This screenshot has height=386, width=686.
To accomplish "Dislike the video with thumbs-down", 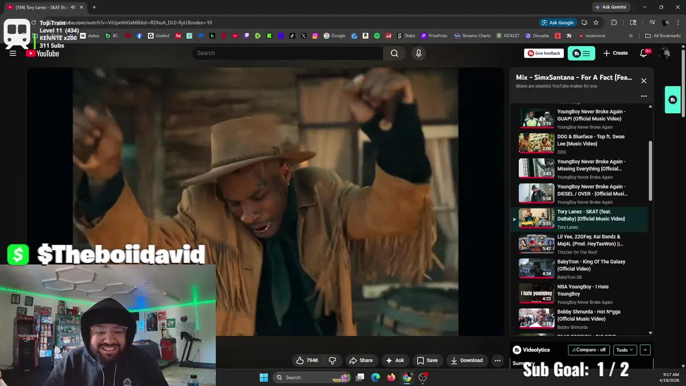I will click(332, 360).
